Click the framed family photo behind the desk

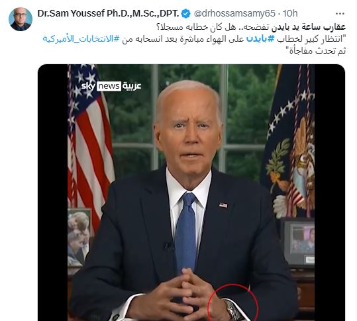pyautogui.click(x=79, y=236)
